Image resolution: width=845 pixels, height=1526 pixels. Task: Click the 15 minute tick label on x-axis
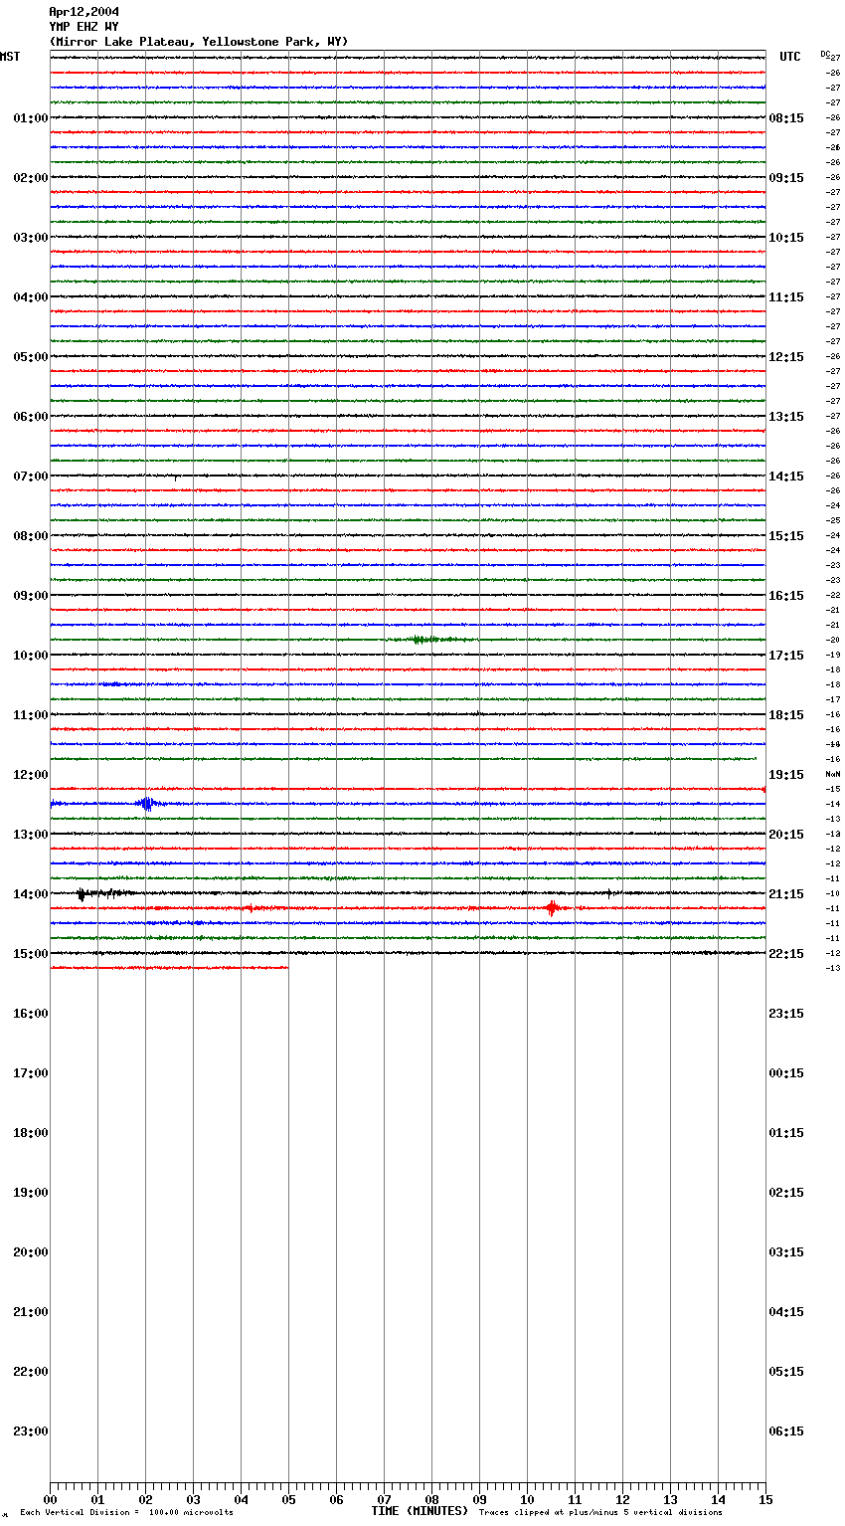click(x=764, y=1499)
